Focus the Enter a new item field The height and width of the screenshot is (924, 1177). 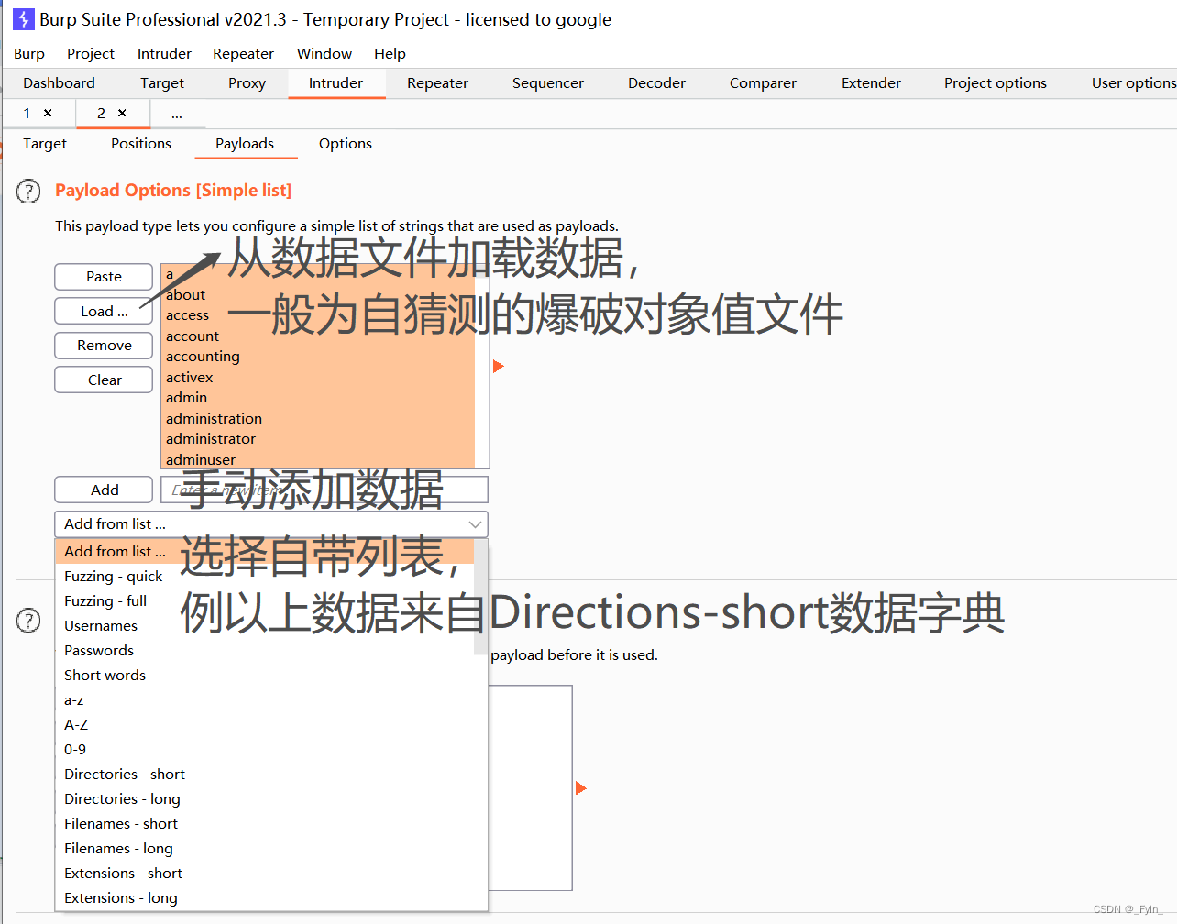(x=324, y=490)
